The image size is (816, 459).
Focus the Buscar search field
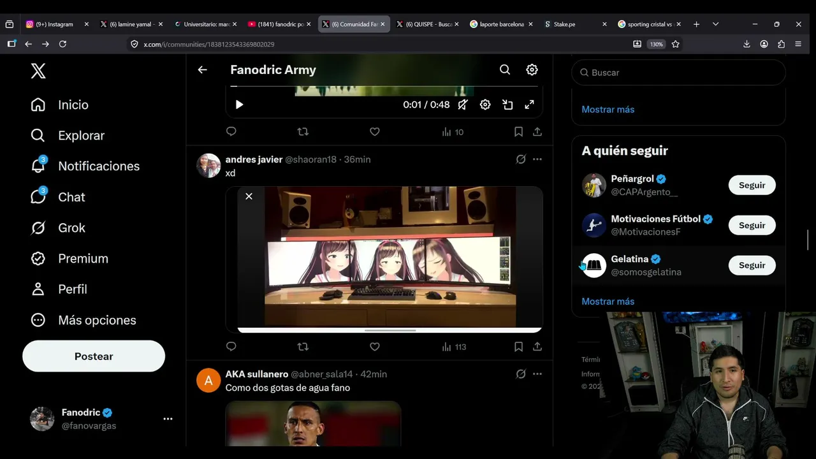click(679, 73)
